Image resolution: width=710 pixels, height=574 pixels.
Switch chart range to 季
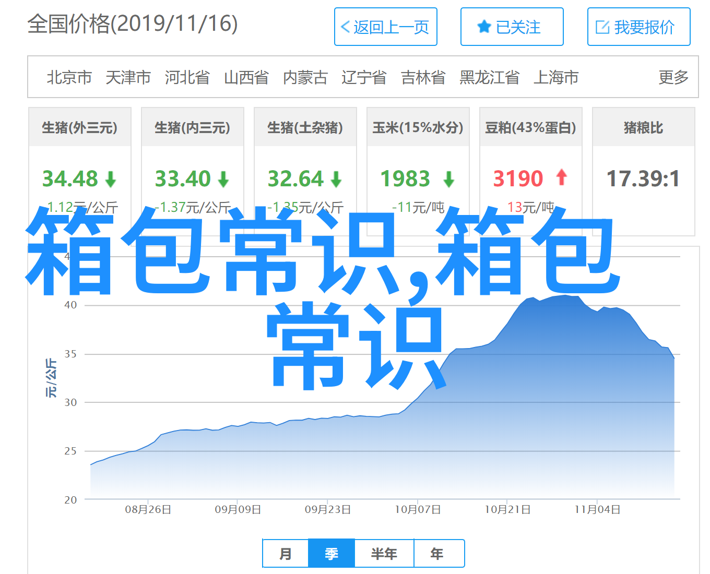[x=332, y=554]
